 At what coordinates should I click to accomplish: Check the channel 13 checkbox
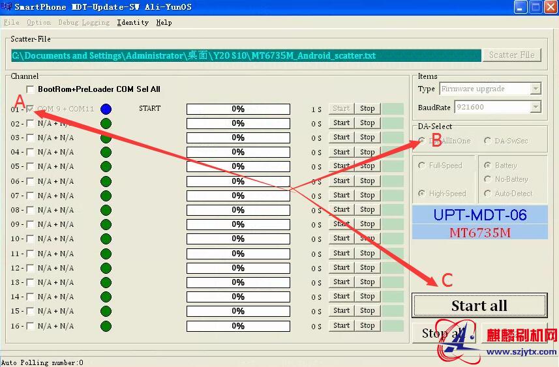click(x=30, y=282)
